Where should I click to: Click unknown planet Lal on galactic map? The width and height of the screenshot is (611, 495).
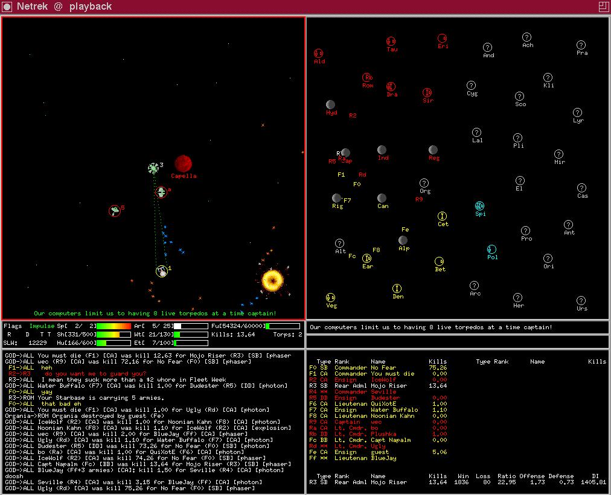click(476, 132)
